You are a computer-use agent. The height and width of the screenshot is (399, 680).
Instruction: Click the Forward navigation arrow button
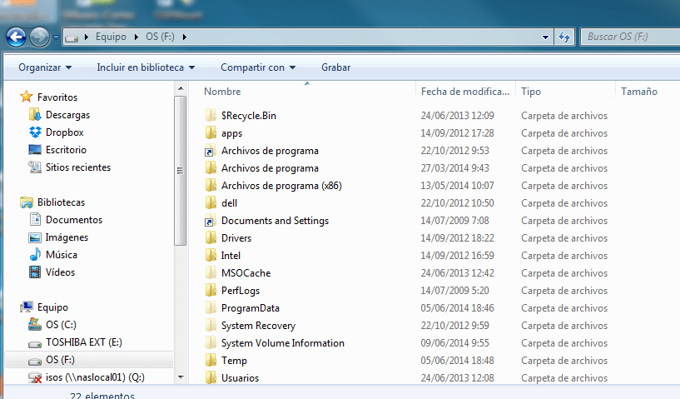click(x=39, y=37)
